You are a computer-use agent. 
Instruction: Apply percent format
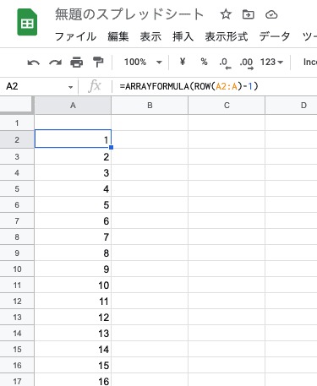coord(204,62)
